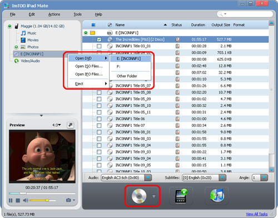Click the pop-out preview window icon

pos(70,125)
